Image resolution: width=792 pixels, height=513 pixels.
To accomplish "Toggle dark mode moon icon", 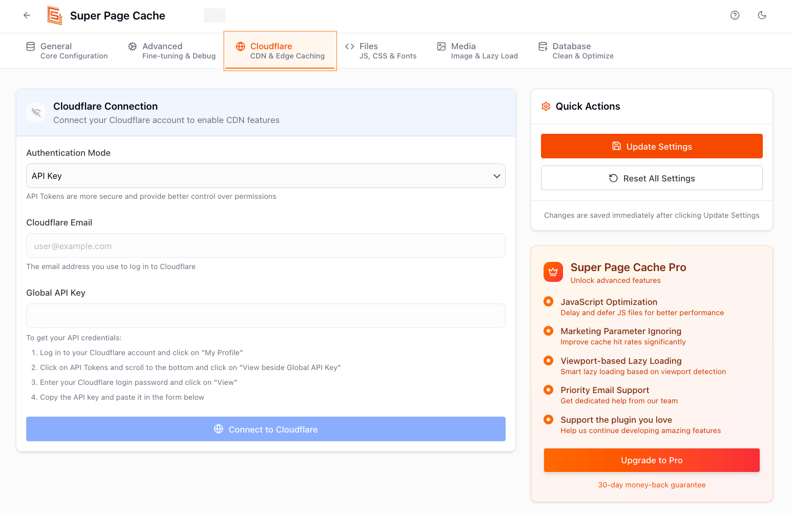I will click(x=762, y=15).
